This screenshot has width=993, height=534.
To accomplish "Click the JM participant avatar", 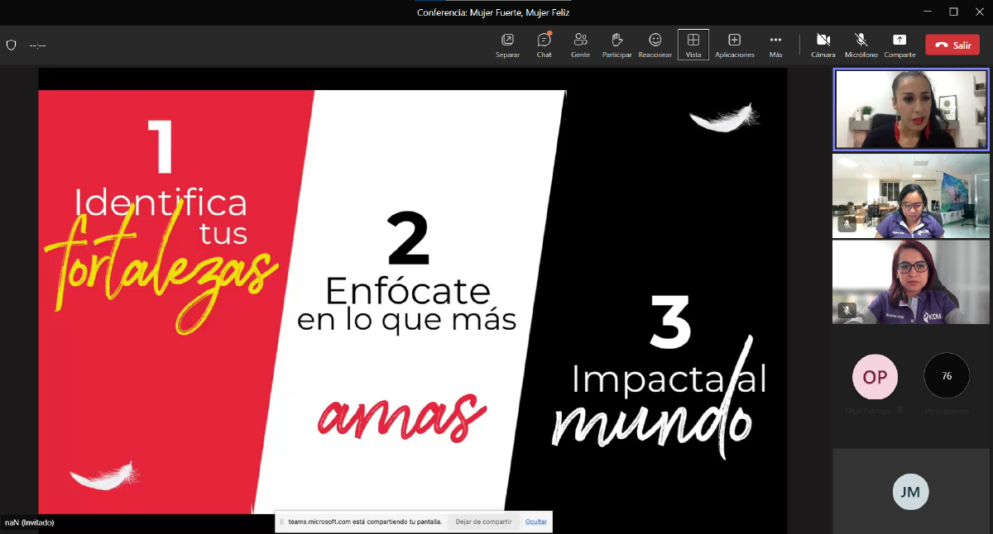I will tap(910, 493).
